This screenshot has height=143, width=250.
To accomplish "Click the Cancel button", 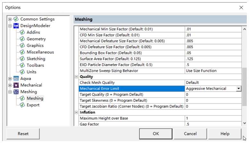I will [x=190, y=134].
